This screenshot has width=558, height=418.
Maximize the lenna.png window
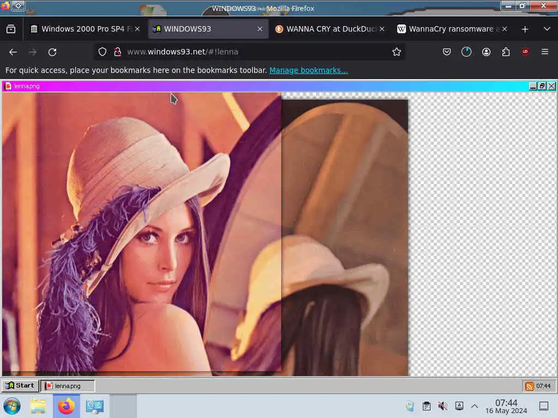click(542, 86)
